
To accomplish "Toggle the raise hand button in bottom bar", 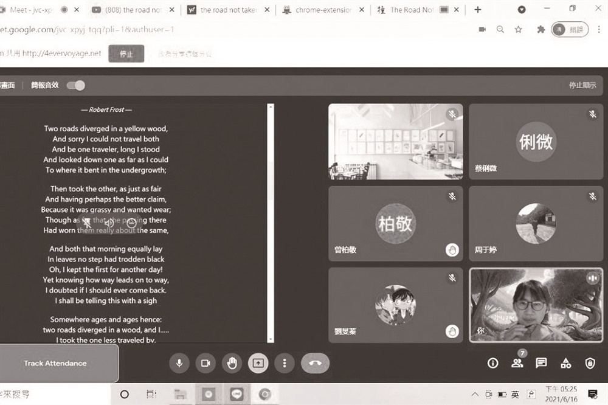I will coord(232,363).
